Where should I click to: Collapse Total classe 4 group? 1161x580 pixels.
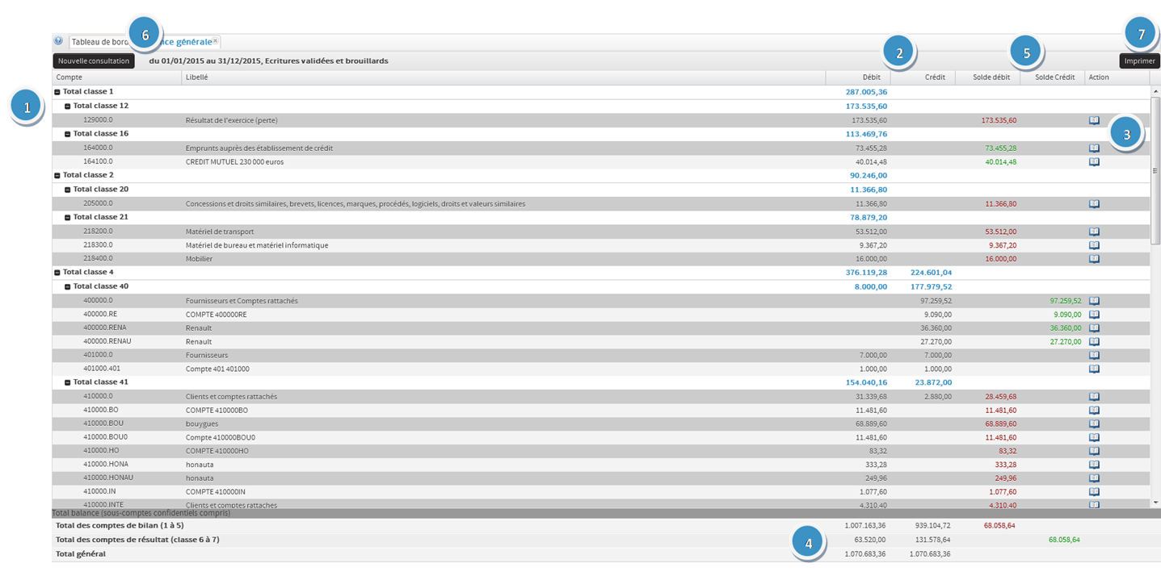57,273
